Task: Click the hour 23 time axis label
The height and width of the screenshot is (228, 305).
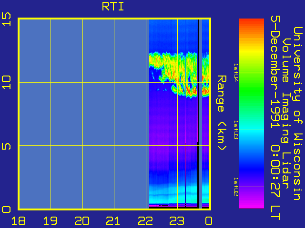Action: pos(177,221)
